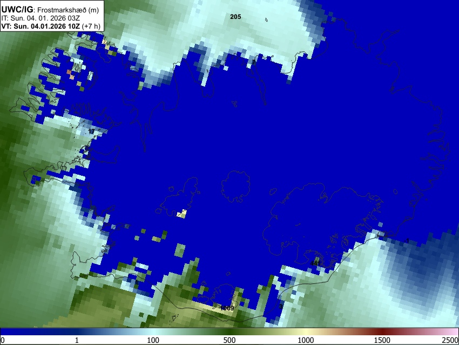Click the "17" value label on the map

click(91, 131)
